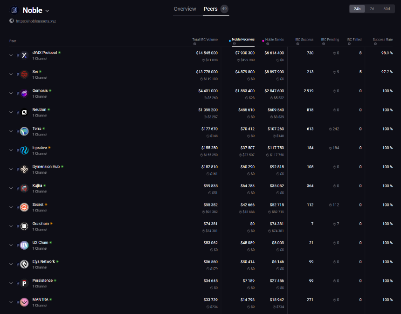The width and height of the screenshot is (401, 314).
Task: Sort by Noble Sends column
Action: pos(275,40)
